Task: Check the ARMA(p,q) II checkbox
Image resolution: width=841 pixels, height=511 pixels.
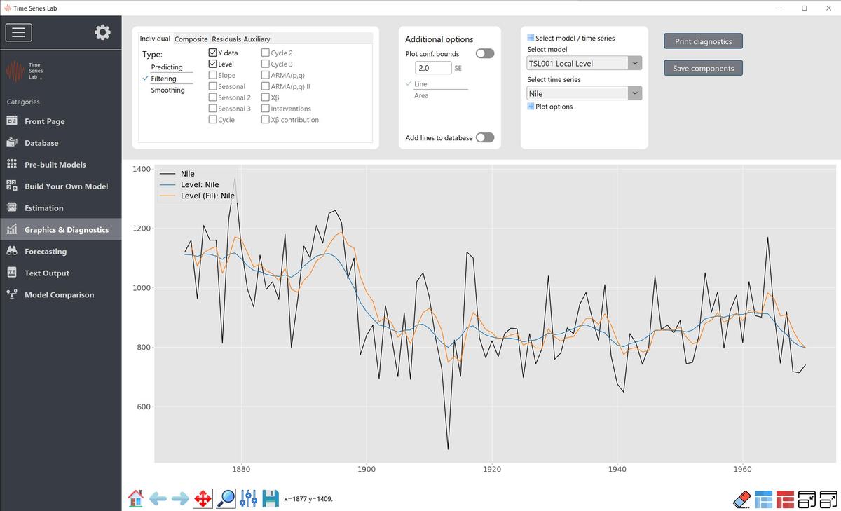Action: click(266, 86)
